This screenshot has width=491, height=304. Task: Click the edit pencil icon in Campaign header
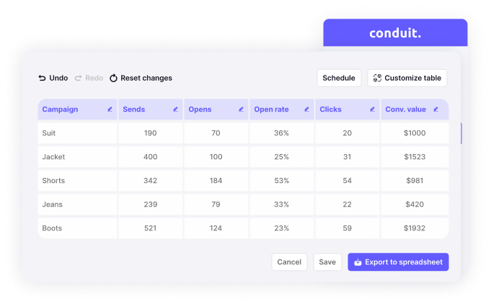point(110,109)
